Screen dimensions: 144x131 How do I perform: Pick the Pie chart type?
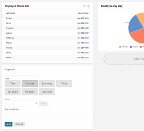pos(30,92)
